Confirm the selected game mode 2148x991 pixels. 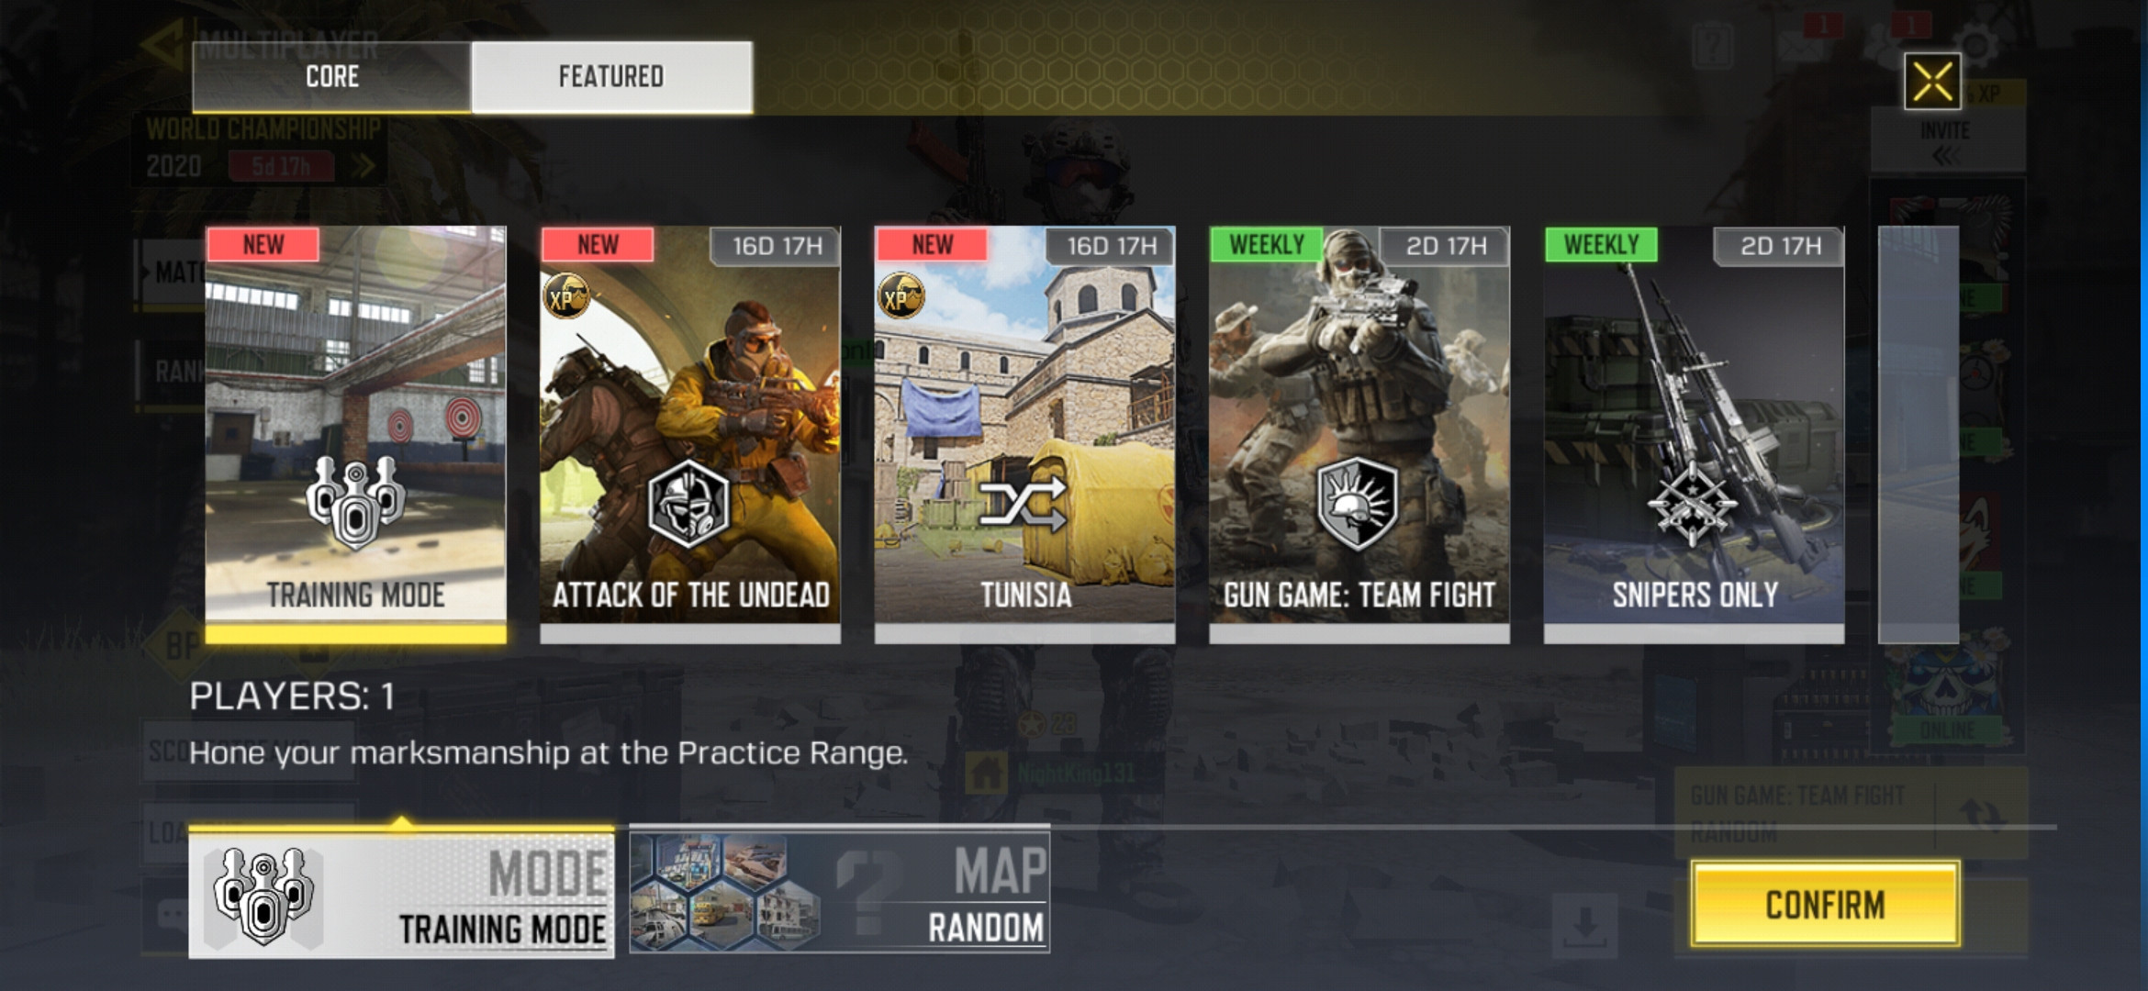1825,904
